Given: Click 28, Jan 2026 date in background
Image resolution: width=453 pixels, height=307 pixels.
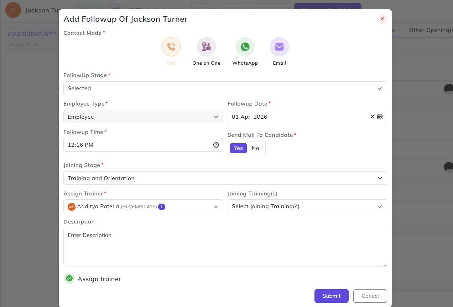Looking at the screenshot, I should click(x=23, y=45).
